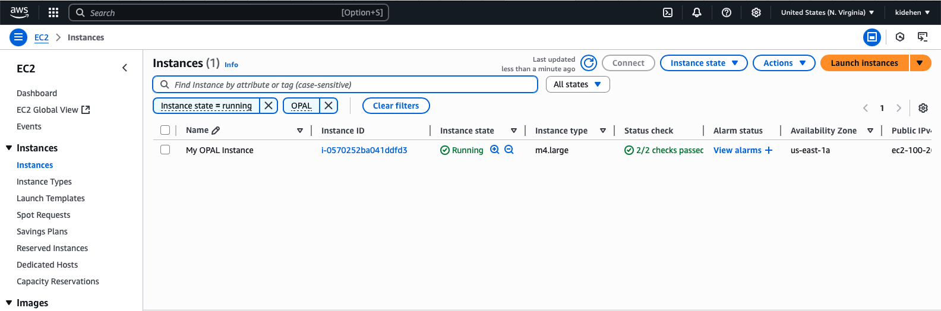Screen dimensions: 941x311
Task: Sort by the Name column arrow
Action: [x=300, y=131]
